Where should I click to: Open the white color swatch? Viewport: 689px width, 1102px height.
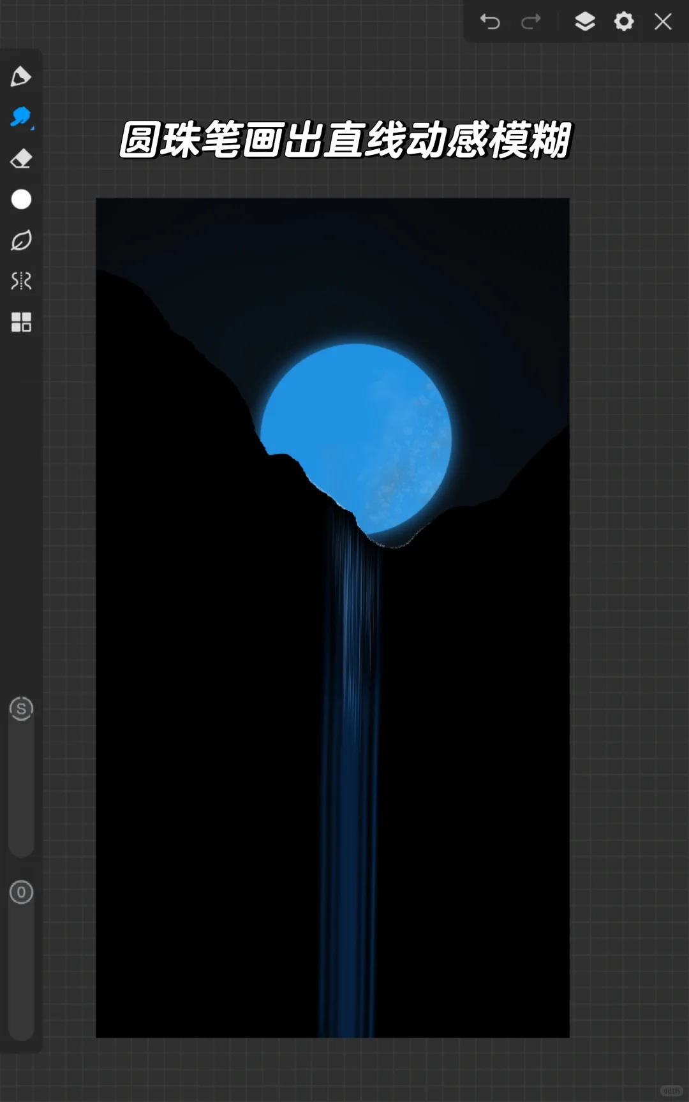(x=21, y=200)
